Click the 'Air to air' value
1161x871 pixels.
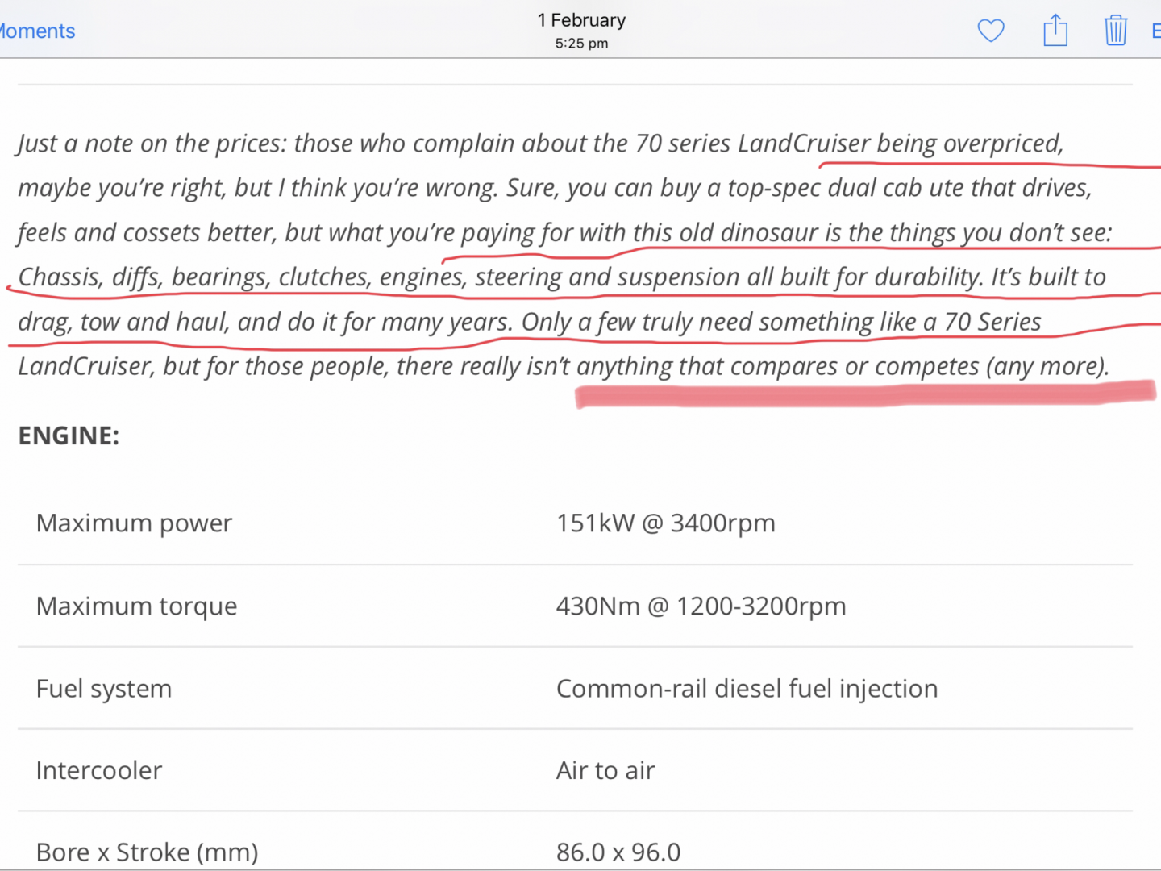tap(605, 770)
